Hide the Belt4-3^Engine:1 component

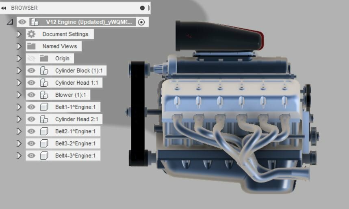(x=31, y=156)
